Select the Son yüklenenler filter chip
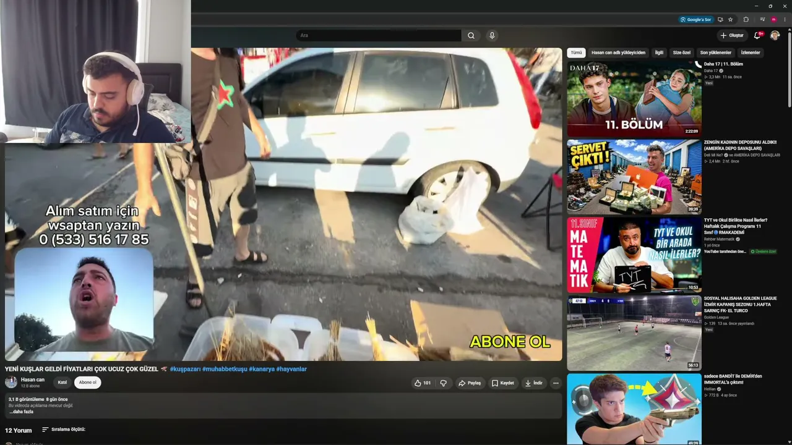 pyautogui.click(x=716, y=53)
